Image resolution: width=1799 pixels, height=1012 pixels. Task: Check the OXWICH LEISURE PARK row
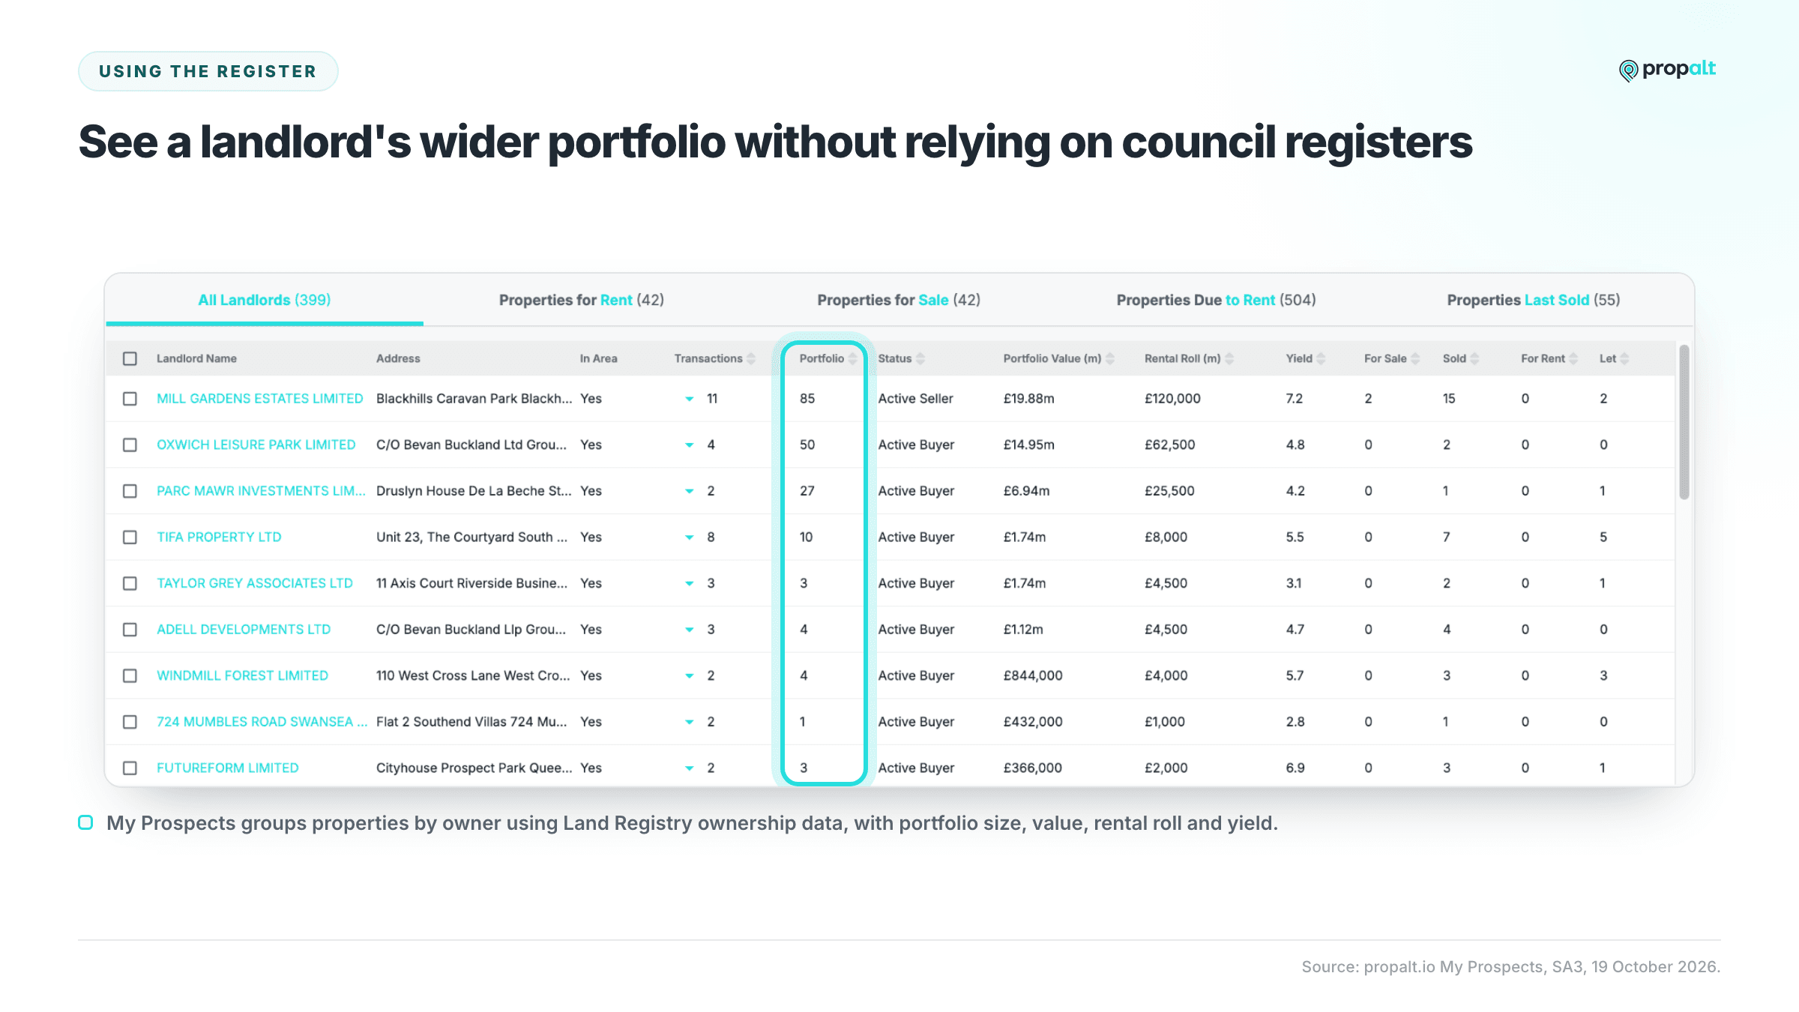130,445
